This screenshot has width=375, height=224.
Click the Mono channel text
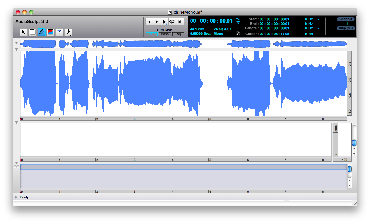(x=218, y=33)
